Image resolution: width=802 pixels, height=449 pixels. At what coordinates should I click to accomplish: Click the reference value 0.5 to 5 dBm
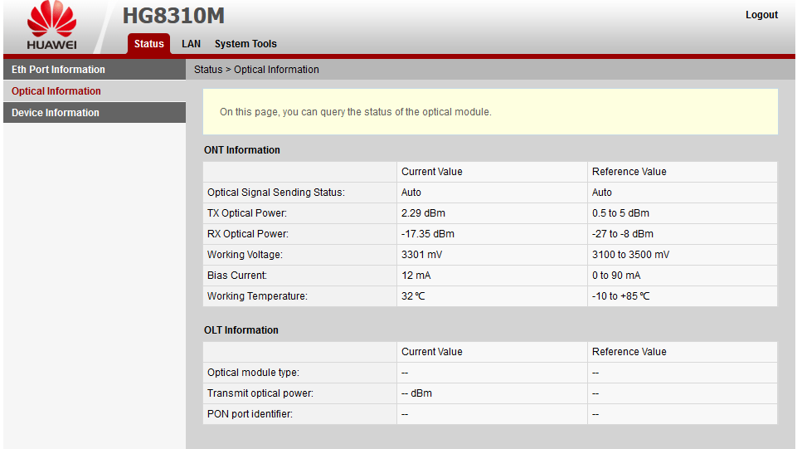click(620, 213)
